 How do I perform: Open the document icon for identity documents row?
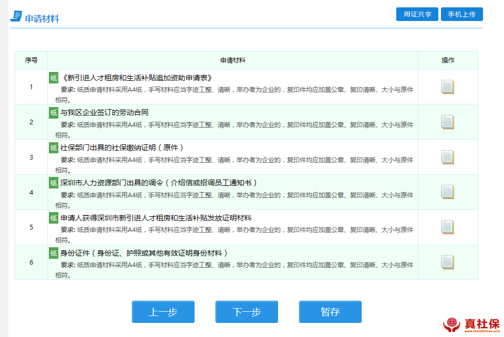447,262
